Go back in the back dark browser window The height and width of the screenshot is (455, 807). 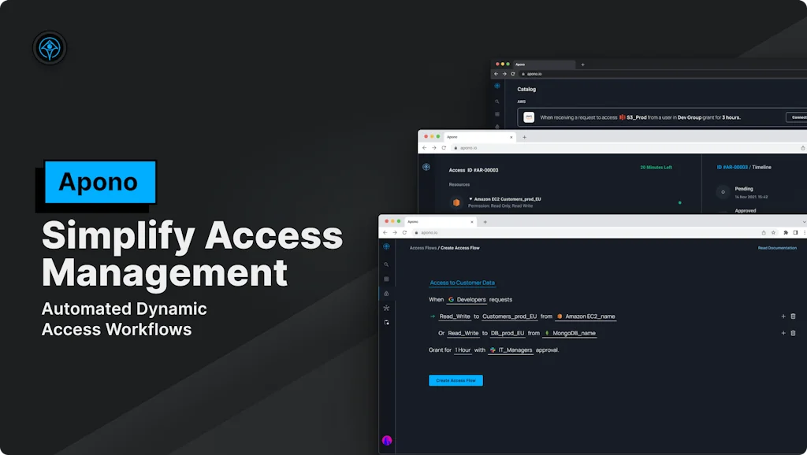pos(496,74)
